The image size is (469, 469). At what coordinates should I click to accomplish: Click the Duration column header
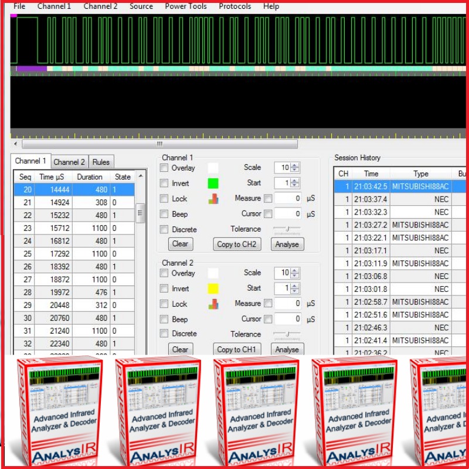point(91,177)
